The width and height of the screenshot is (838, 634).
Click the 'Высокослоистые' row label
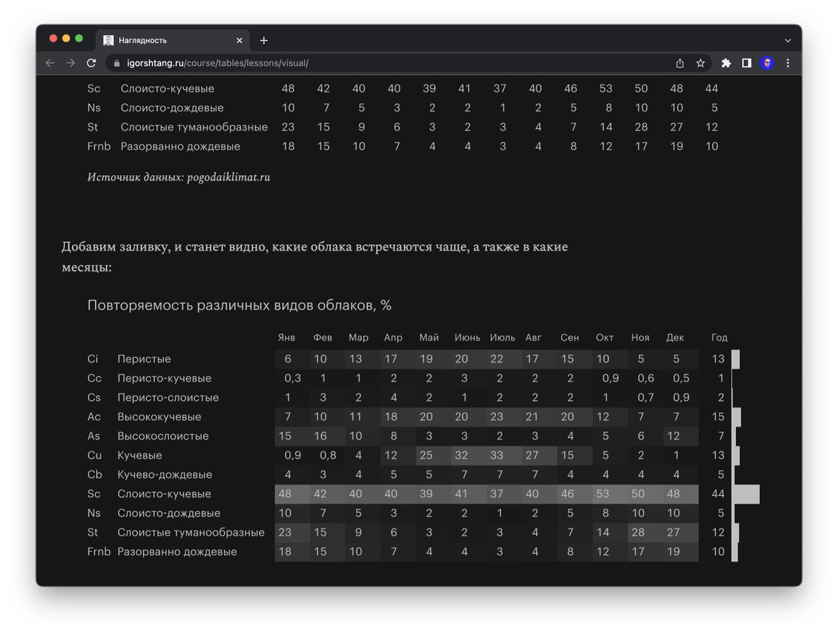click(x=163, y=436)
